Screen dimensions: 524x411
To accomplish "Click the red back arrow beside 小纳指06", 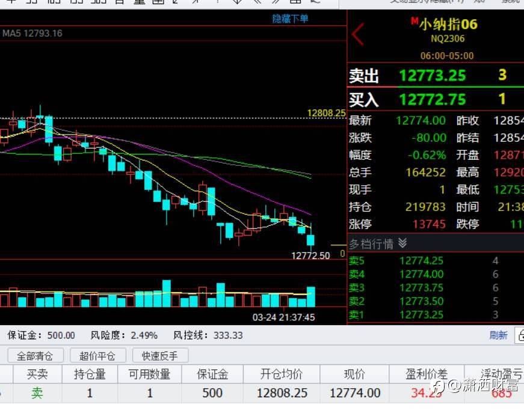I will (x=358, y=34).
